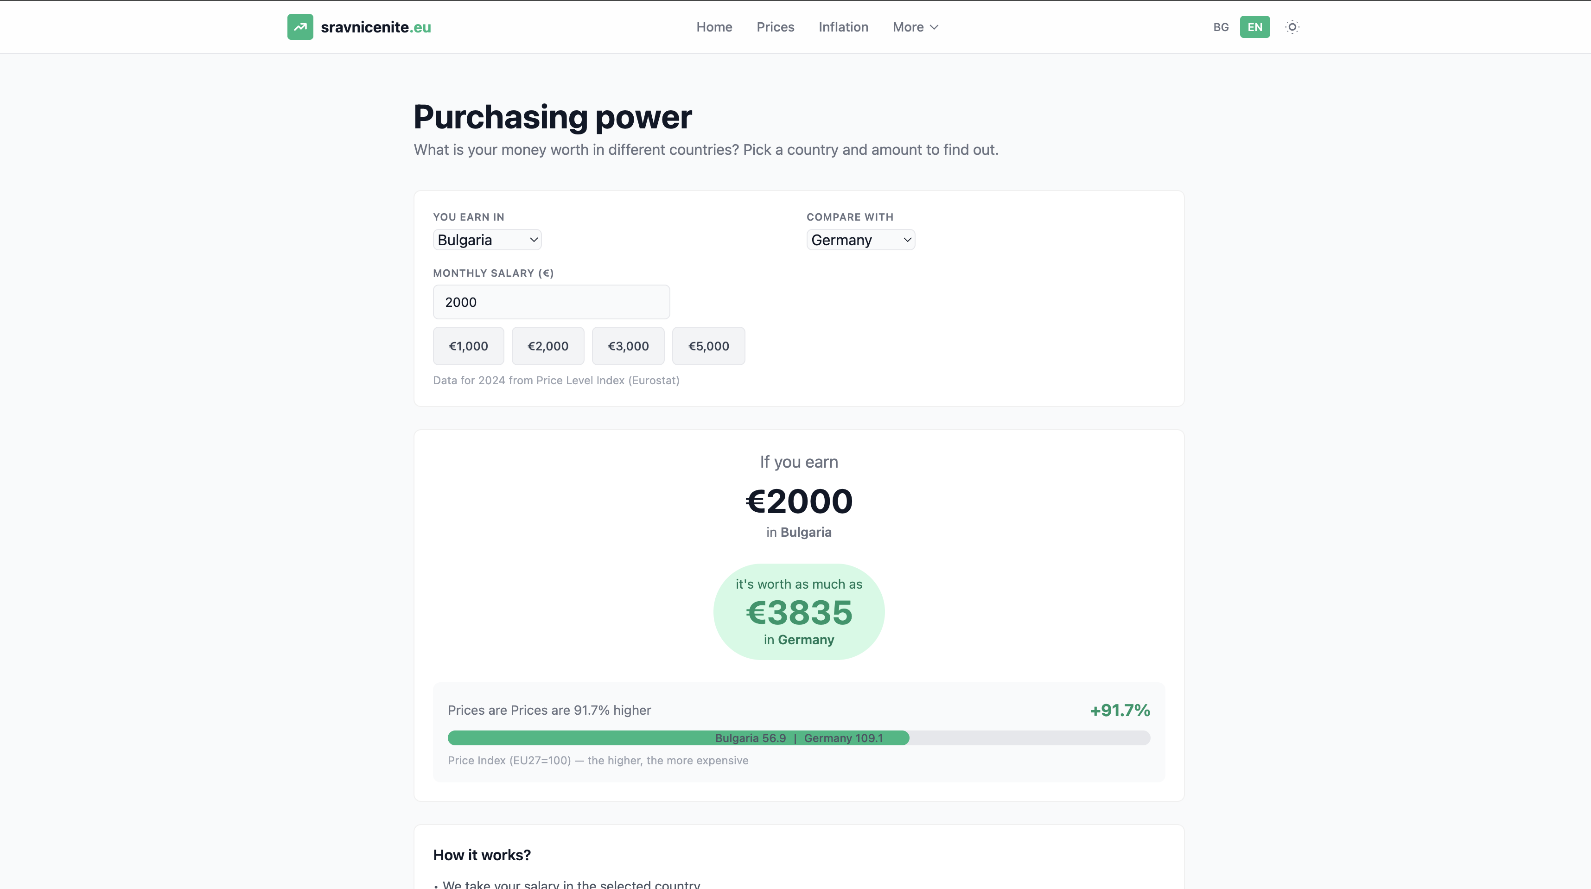Open the Inflation nav item
This screenshot has width=1591, height=889.
pos(843,27)
